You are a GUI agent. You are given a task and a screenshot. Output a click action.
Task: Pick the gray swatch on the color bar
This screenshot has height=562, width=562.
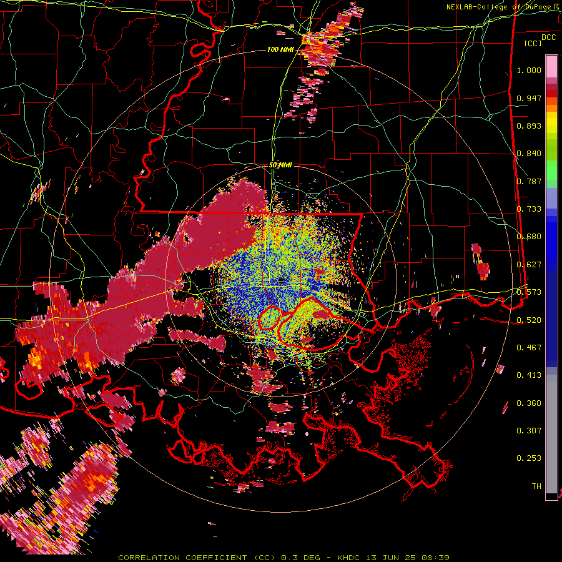(x=551, y=434)
